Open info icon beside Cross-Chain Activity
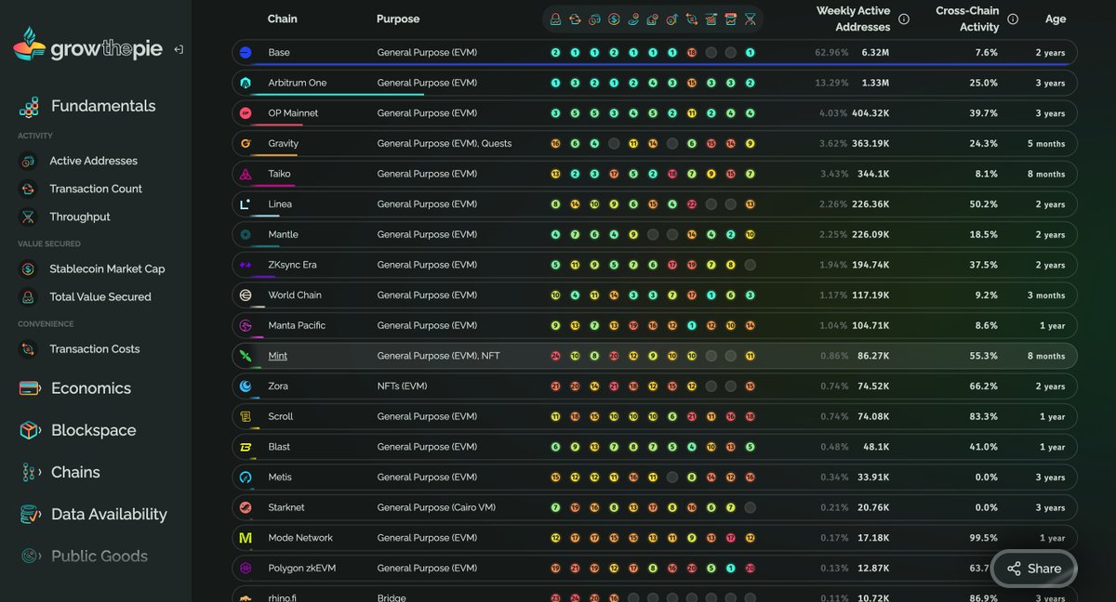This screenshot has width=1116, height=602. [x=1013, y=19]
